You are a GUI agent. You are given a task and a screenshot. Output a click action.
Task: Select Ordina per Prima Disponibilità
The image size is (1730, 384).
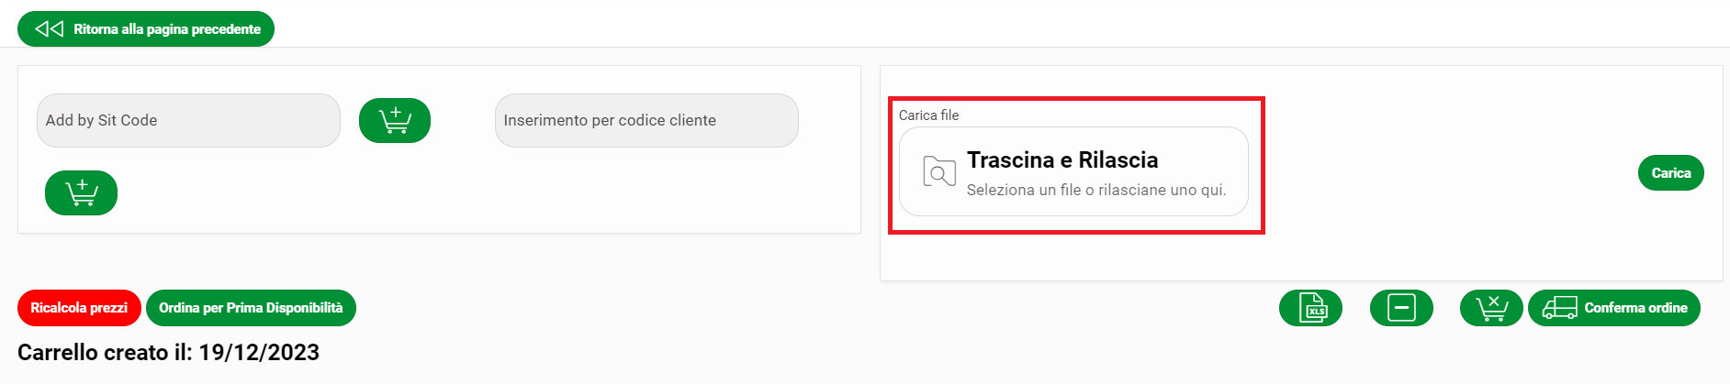(x=251, y=308)
